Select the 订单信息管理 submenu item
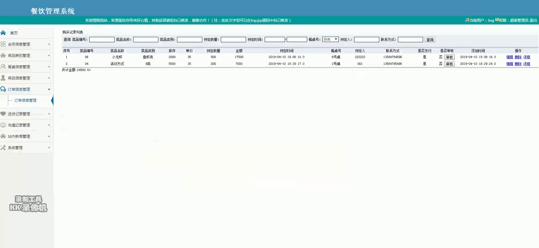 pyautogui.click(x=25, y=100)
